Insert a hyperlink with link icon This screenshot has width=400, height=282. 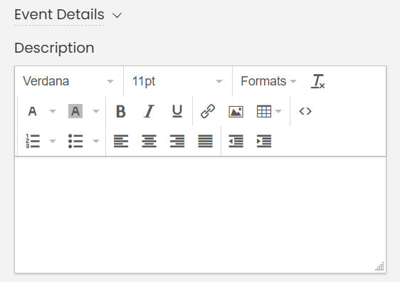208,111
